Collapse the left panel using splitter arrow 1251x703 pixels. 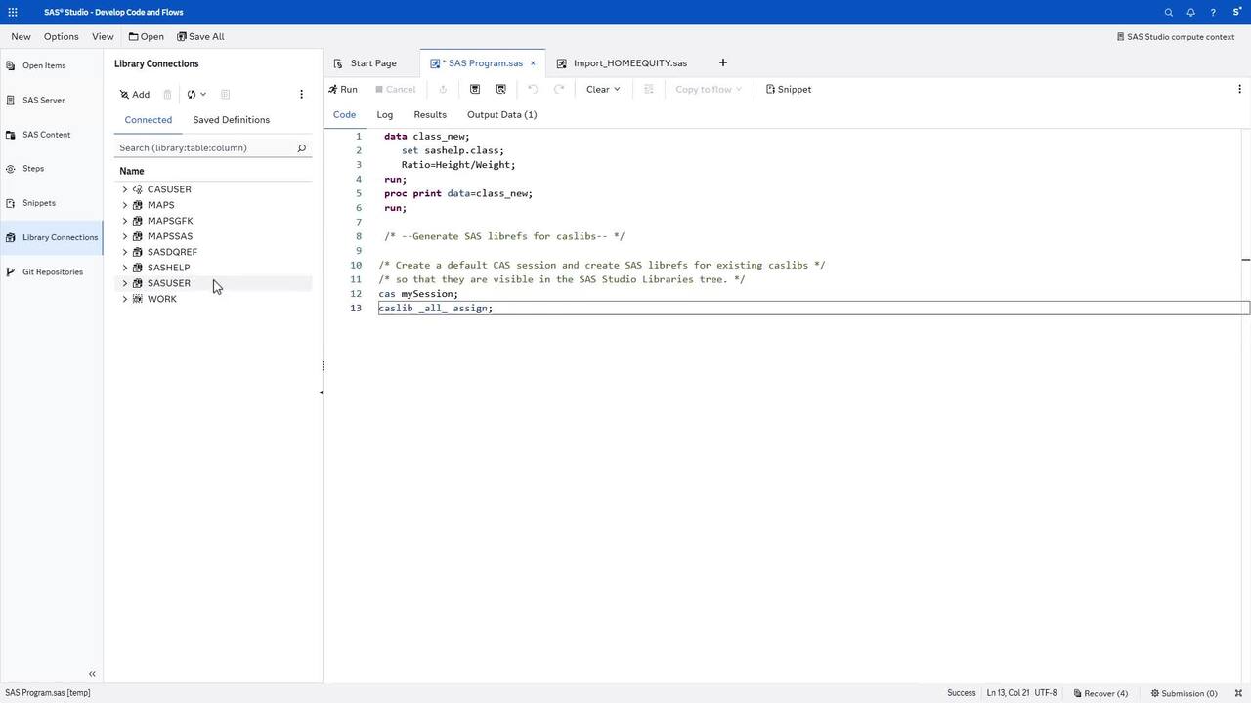(x=321, y=393)
